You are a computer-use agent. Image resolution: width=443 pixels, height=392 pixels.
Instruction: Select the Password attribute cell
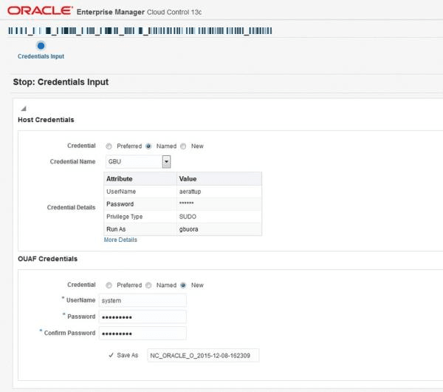140,204
